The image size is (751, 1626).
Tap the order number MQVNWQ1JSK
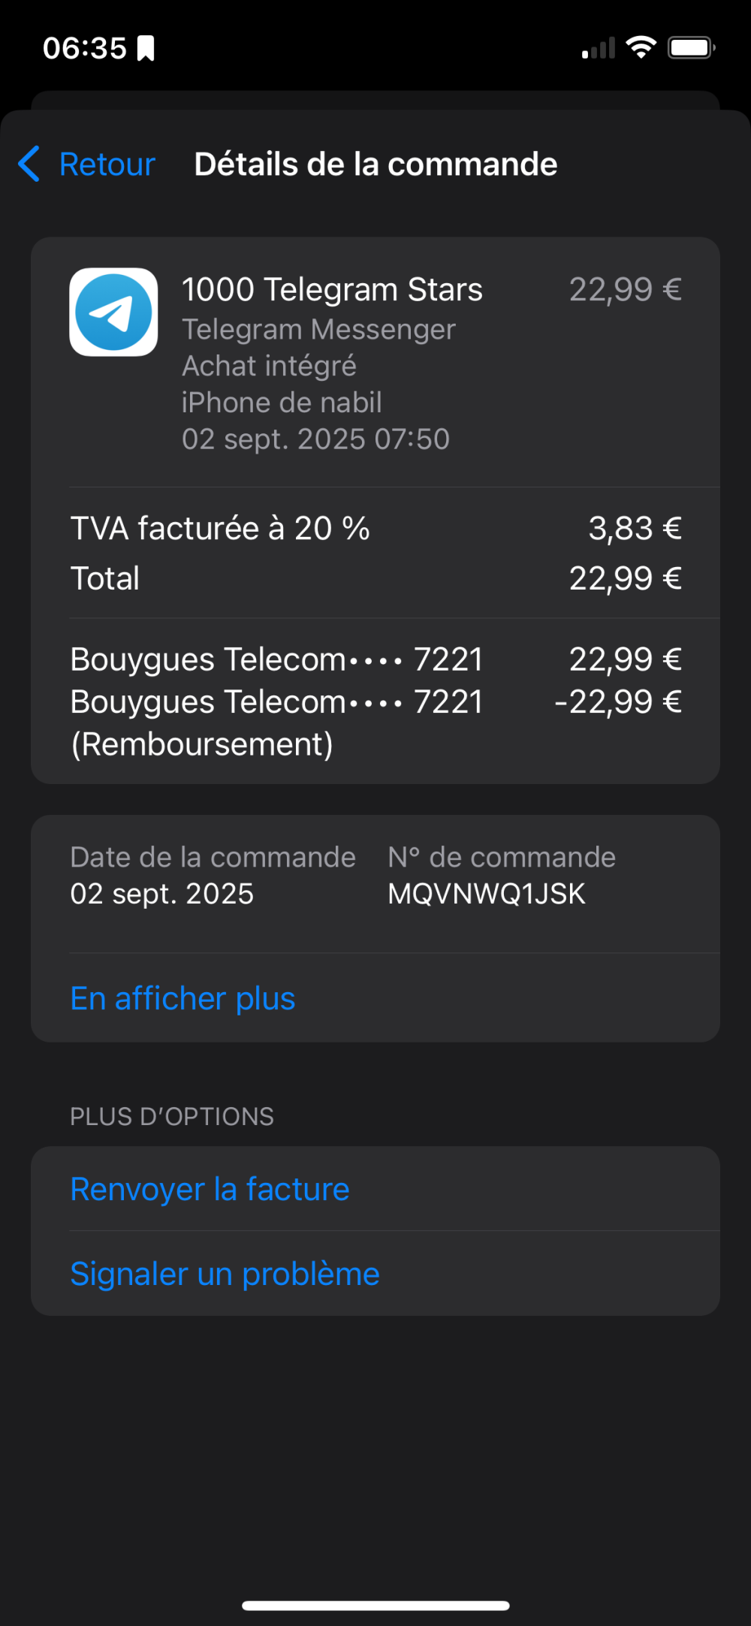(x=487, y=894)
